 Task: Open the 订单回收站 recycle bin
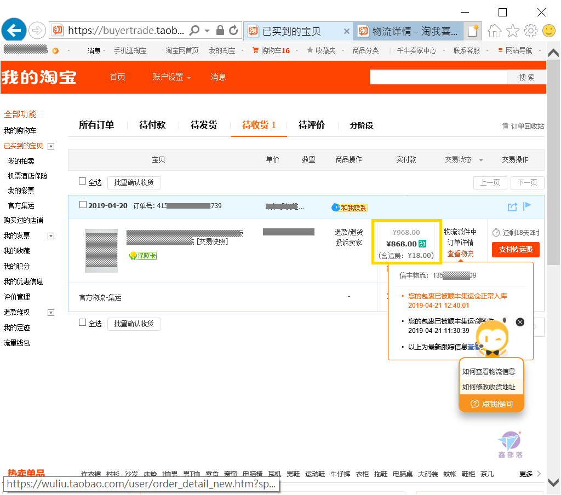pyautogui.click(x=523, y=126)
